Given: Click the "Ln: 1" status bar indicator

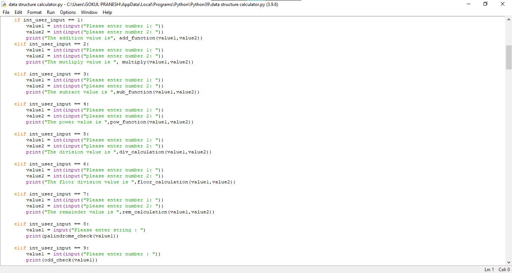Looking at the screenshot, I should (x=489, y=270).
